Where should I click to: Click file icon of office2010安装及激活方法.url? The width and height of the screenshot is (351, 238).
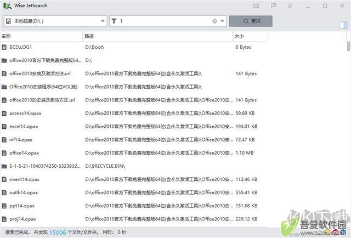click(x=4, y=73)
